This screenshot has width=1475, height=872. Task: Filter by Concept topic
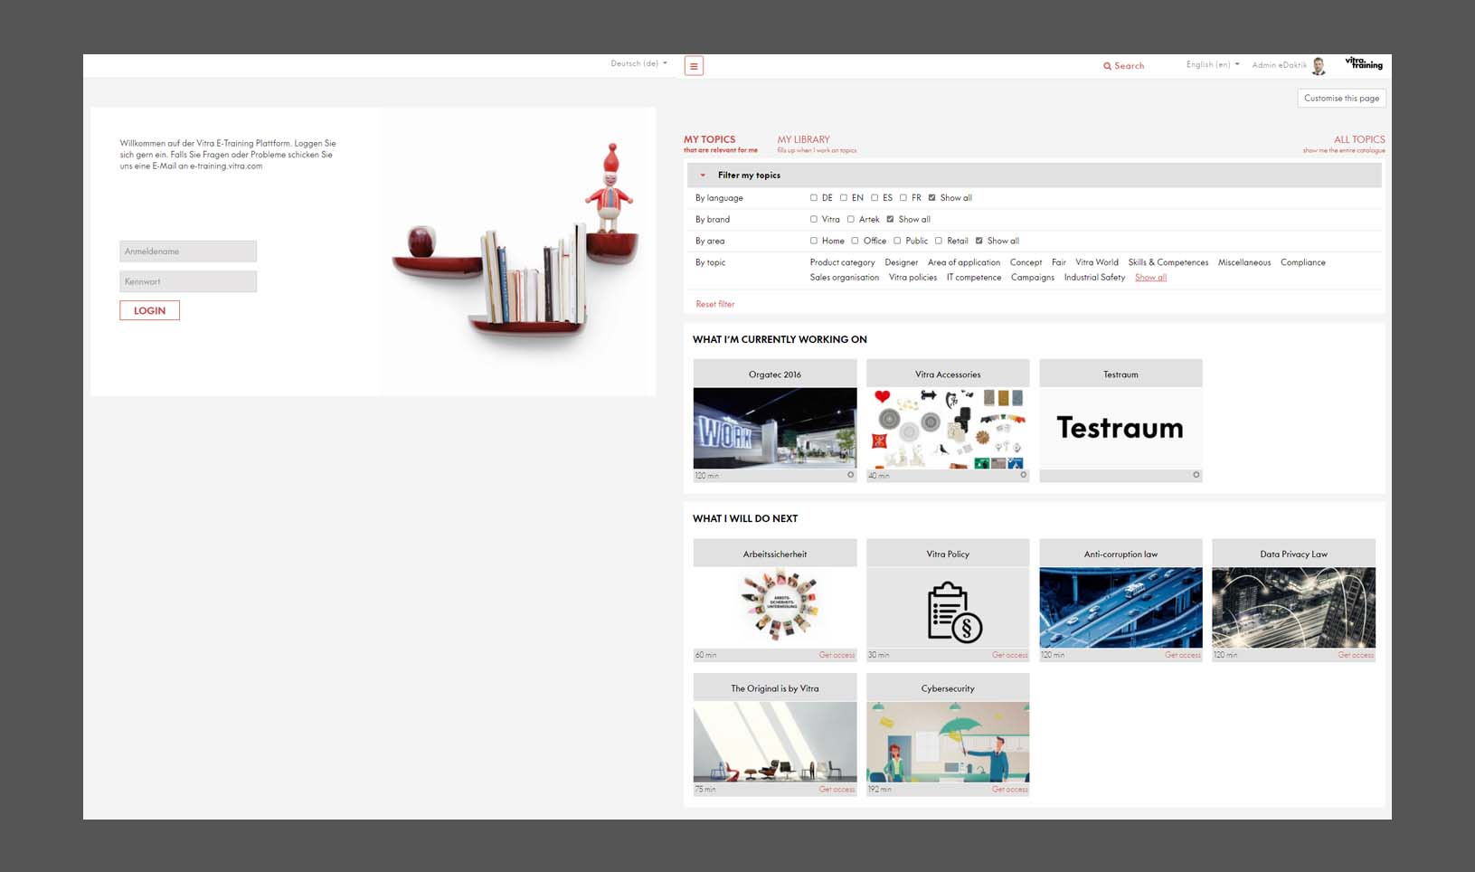[1026, 263]
